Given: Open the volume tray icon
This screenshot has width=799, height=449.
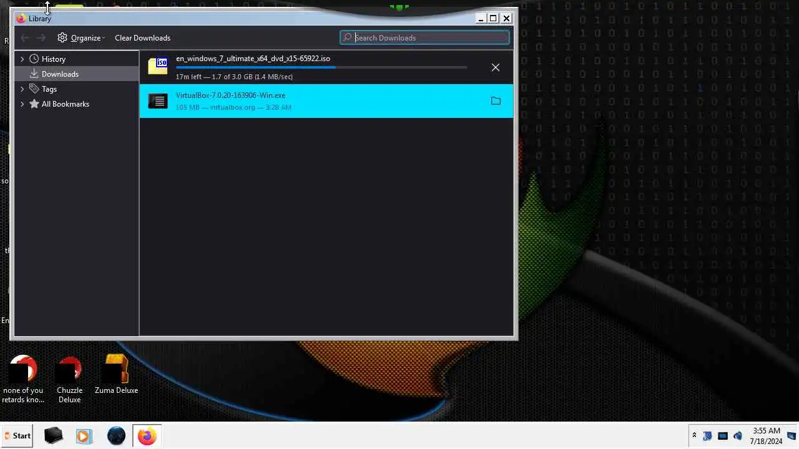Looking at the screenshot, I should point(738,436).
